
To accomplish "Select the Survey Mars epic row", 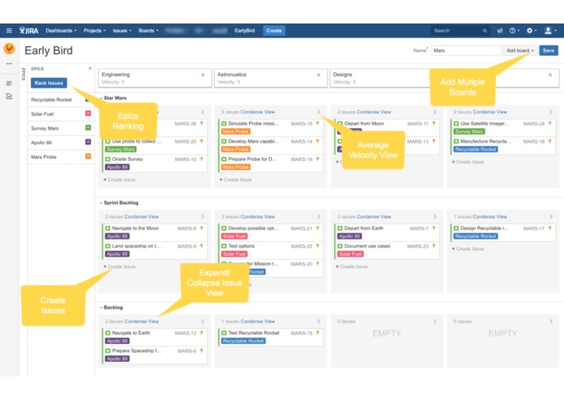I will click(x=61, y=128).
